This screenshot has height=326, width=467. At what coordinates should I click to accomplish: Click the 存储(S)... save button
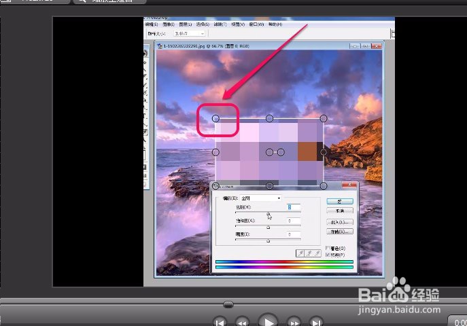click(340, 232)
